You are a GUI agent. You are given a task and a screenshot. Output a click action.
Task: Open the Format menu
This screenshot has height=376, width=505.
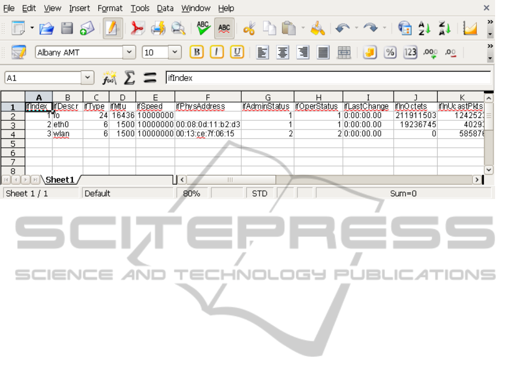point(110,8)
